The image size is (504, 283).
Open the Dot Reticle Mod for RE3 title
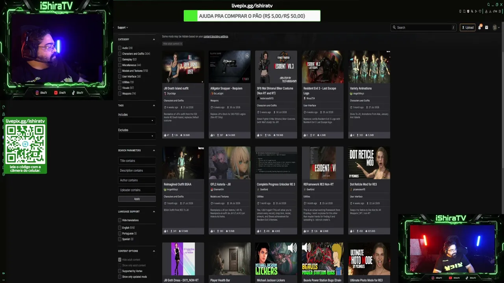(363, 184)
